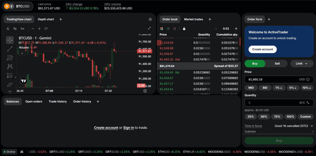This screenshot has height=156, width=316.
Task: Choose the Custom quantity option
Action: tap(306, 117)
